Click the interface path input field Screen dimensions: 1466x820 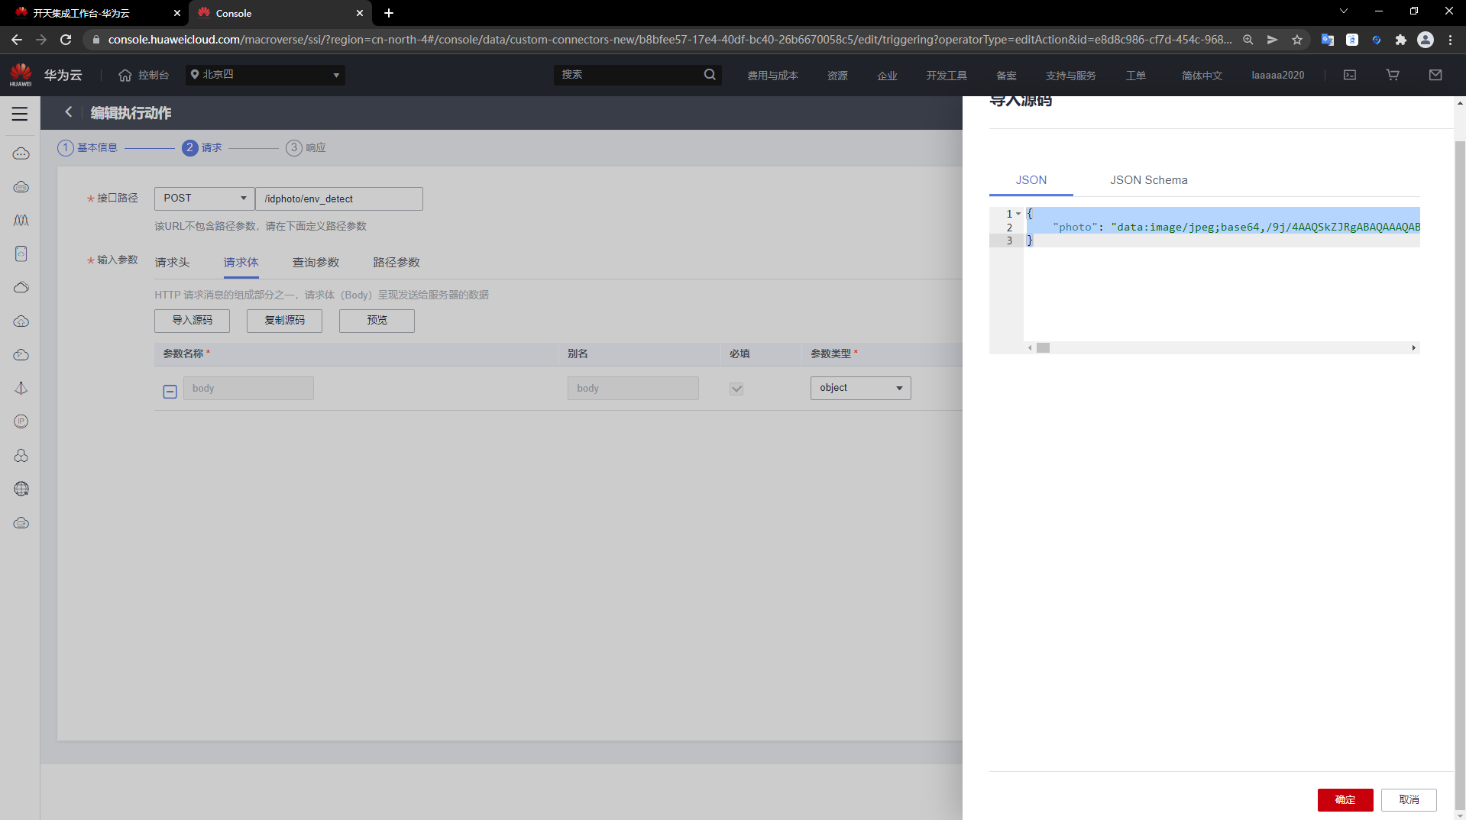point(339,199)
